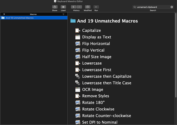177x125 pixels.
Task: Click the Run play button
Action: tap(96, 7)
